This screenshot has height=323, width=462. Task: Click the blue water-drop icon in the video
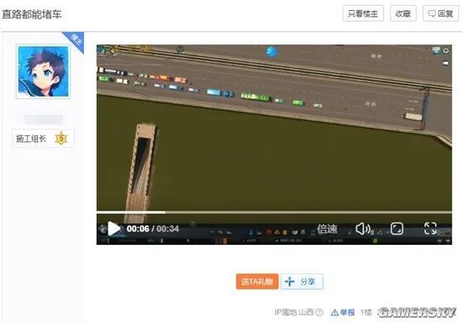(271, 52)
